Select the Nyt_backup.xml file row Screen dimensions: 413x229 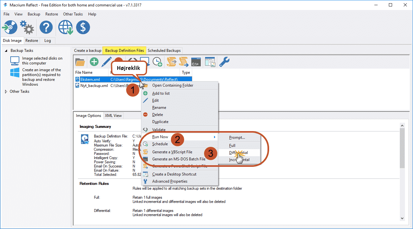(94, 86)
